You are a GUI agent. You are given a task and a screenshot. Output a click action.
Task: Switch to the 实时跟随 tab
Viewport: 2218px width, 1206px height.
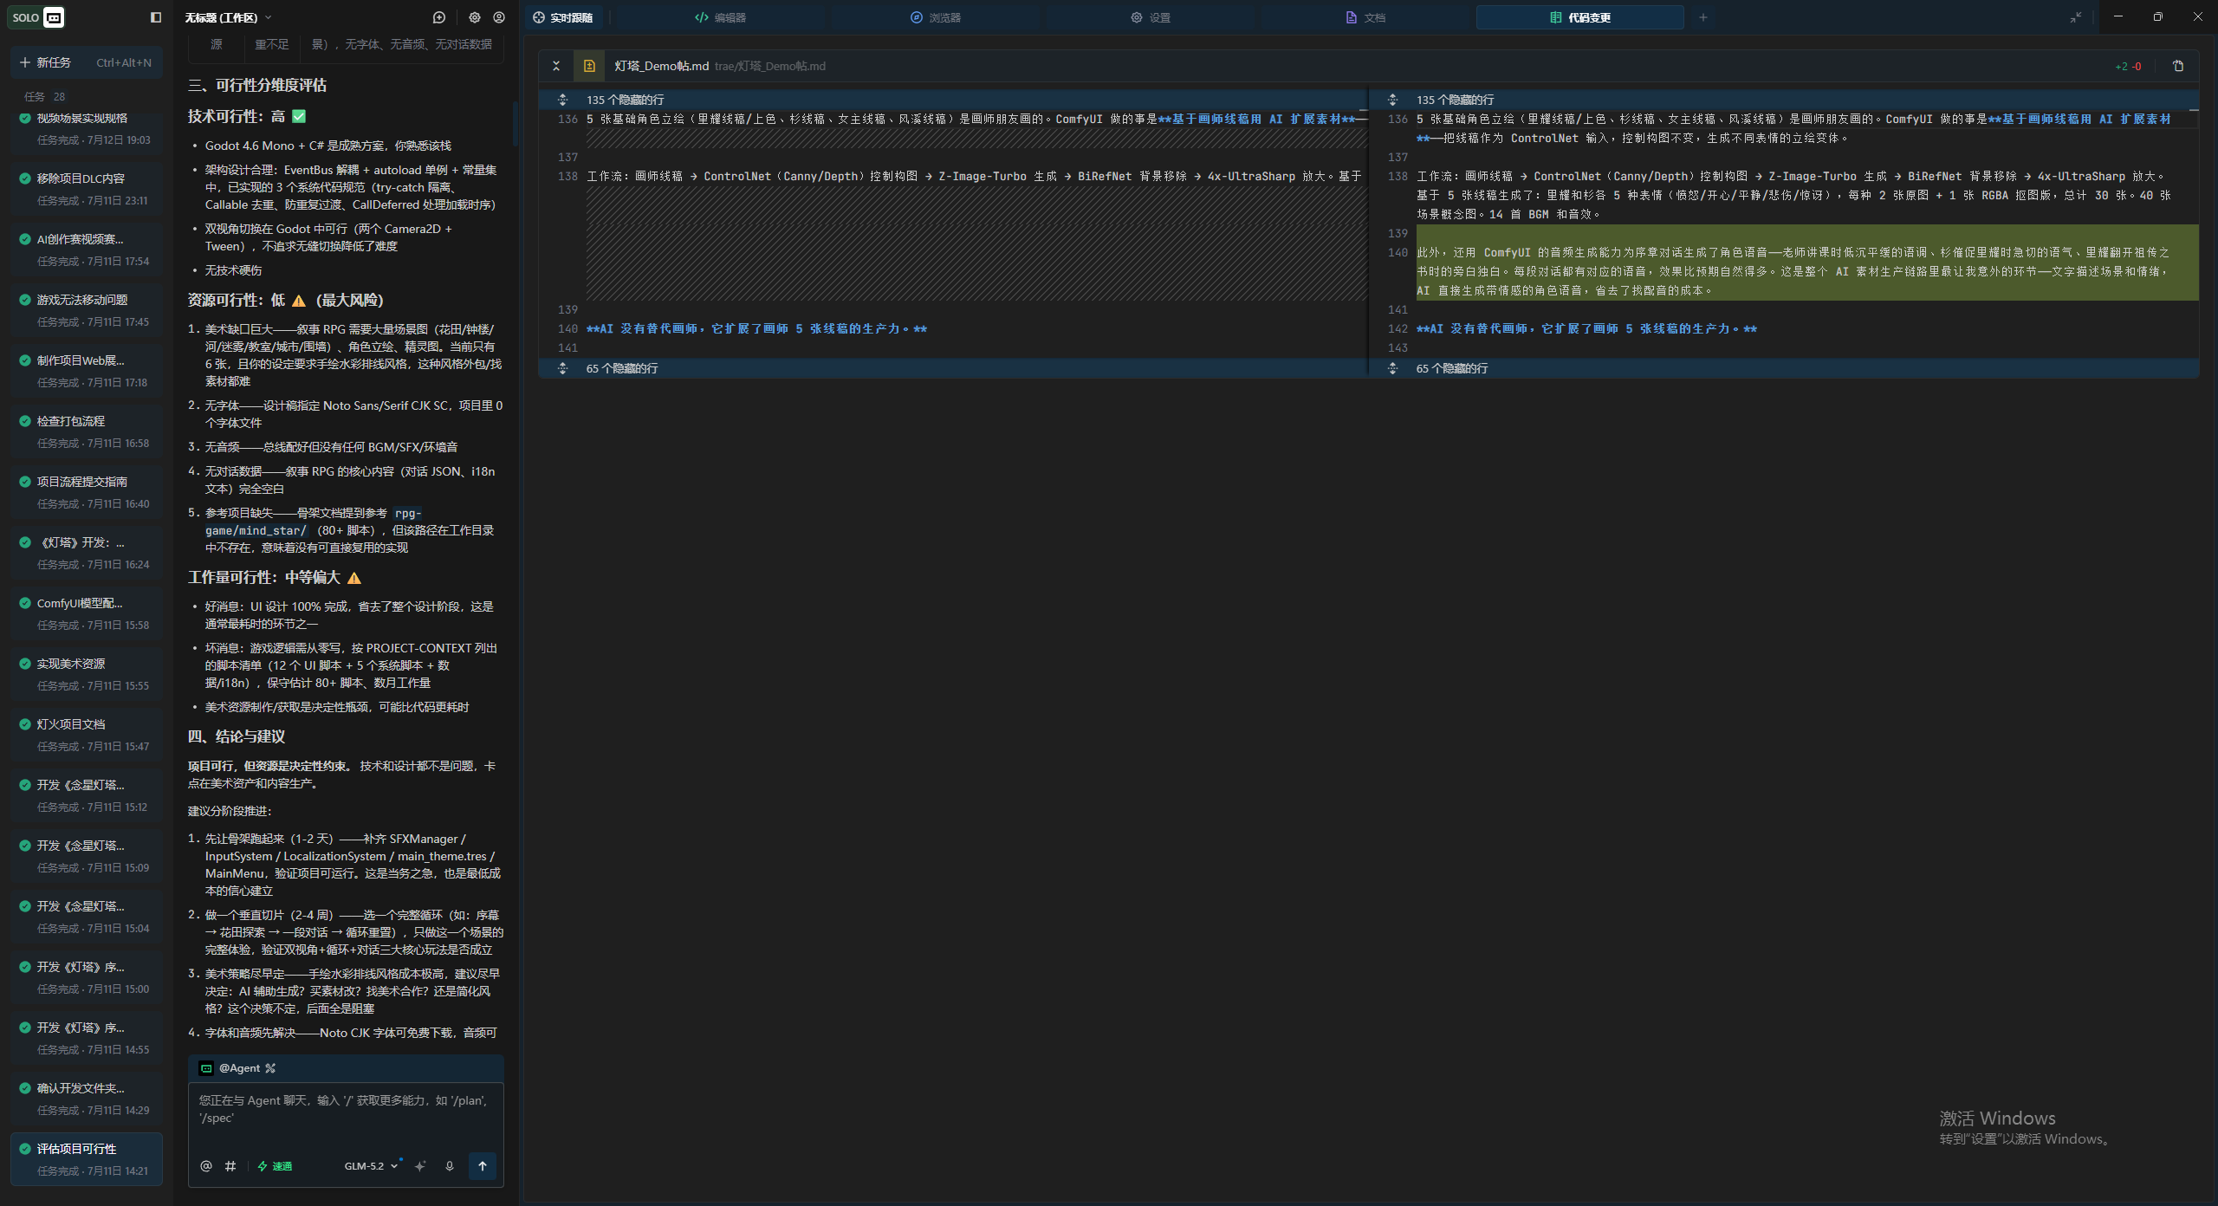(x=564, y=17)
